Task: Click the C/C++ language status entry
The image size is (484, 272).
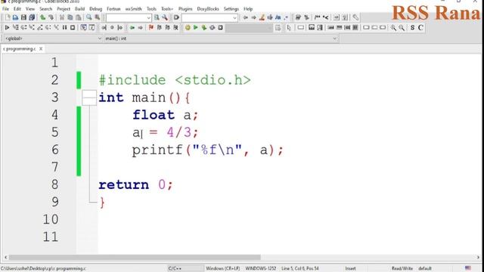Action: tap(175, 269)
